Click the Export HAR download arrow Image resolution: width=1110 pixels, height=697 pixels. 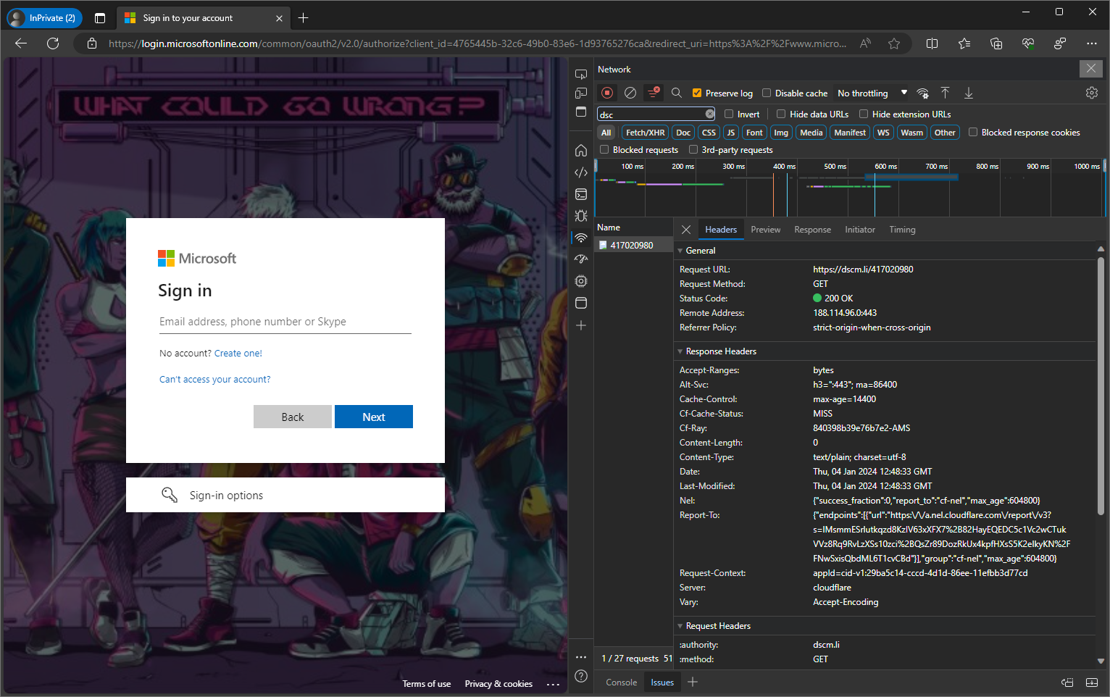[968, 93]
